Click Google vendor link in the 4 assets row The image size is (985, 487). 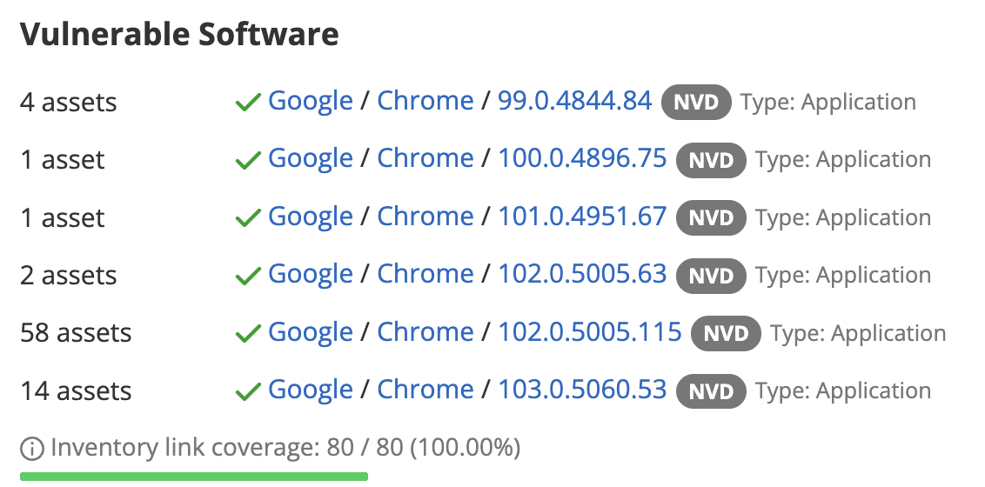click(311, 101)
